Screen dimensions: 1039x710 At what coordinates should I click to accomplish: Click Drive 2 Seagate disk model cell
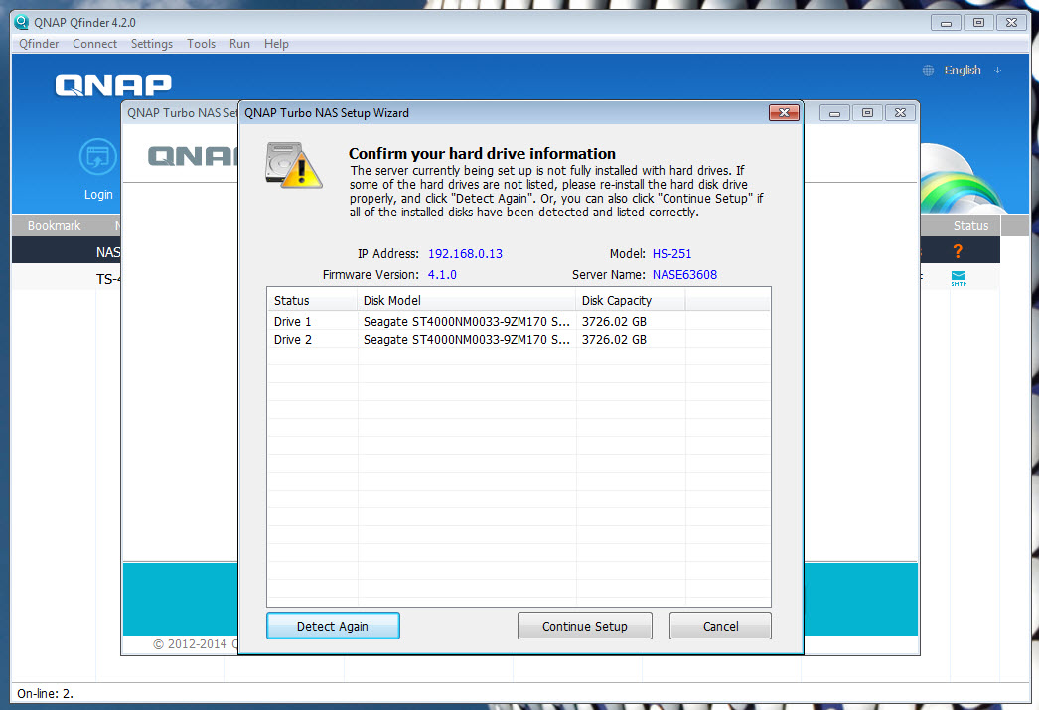[467, 339]
